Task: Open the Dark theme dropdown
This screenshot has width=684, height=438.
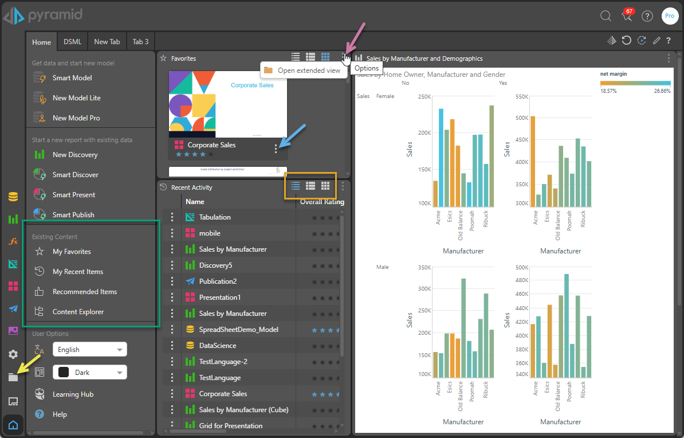Action: click(90, 373)
